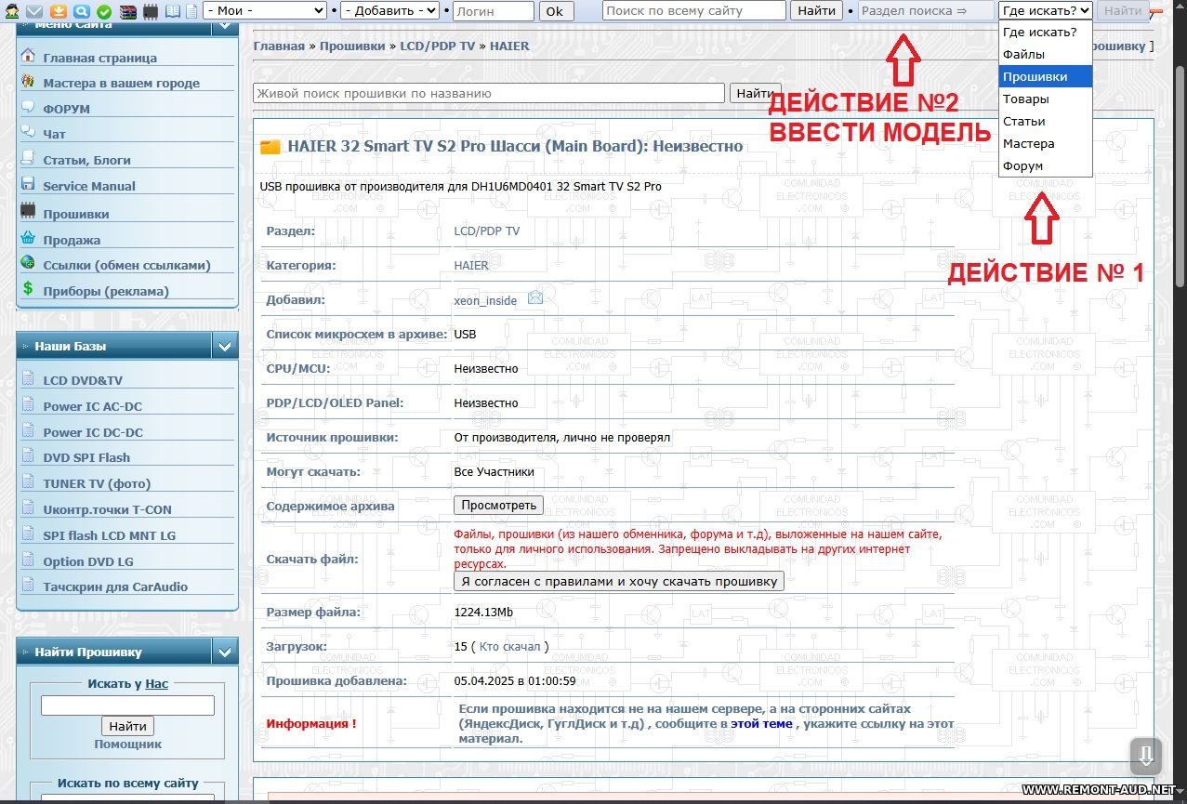Click the WinRAR archive books icon
The width and height of the screenshot is (1187, 804).
(127, 11)
